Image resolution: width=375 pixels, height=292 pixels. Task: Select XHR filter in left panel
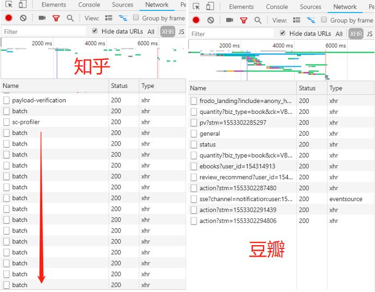[x=168, y=32]
